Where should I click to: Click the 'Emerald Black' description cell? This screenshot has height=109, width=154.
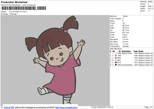point(127,65)
